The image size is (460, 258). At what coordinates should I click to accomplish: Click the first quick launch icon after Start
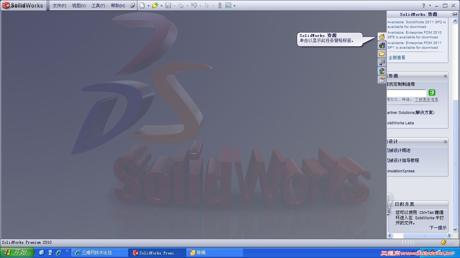pyautogui.click(x=42, y=253)
